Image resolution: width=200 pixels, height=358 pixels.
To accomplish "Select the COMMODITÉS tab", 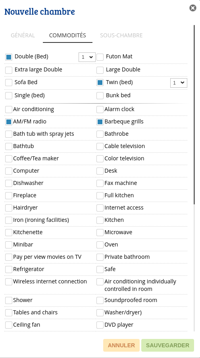I will [67, 35].
